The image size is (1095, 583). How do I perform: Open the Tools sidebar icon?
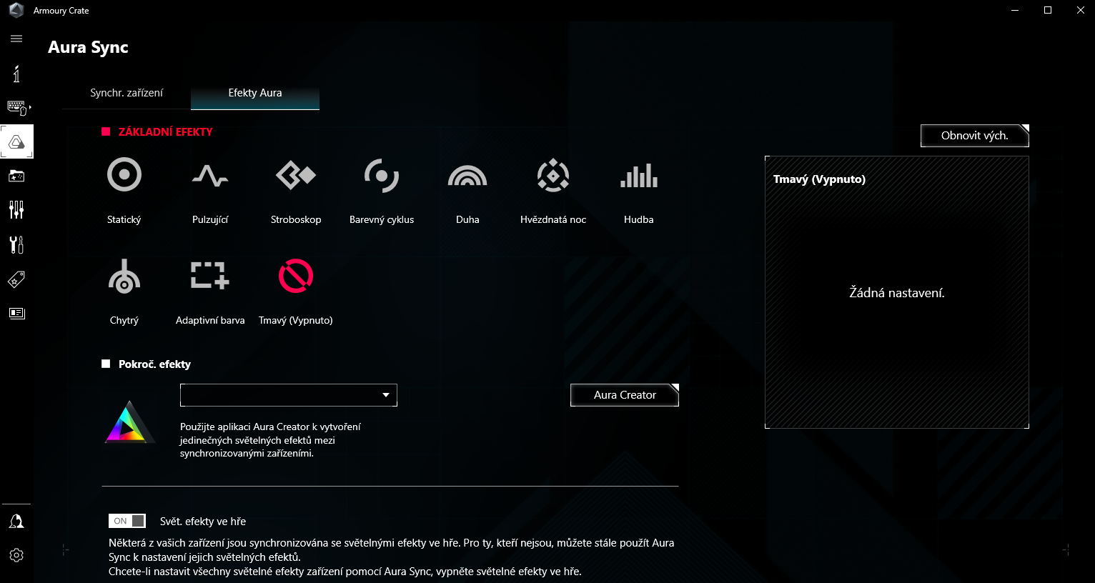(x=16, y=244)
